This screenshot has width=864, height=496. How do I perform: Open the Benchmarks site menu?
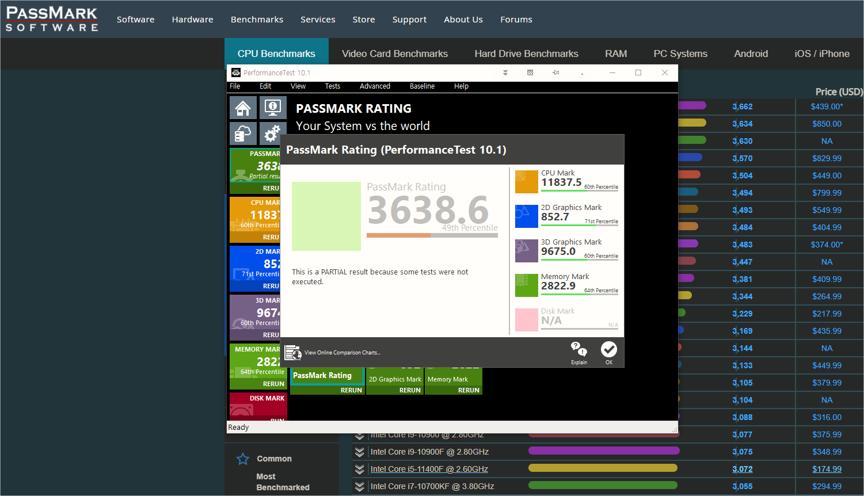click(x=257, y=20)
